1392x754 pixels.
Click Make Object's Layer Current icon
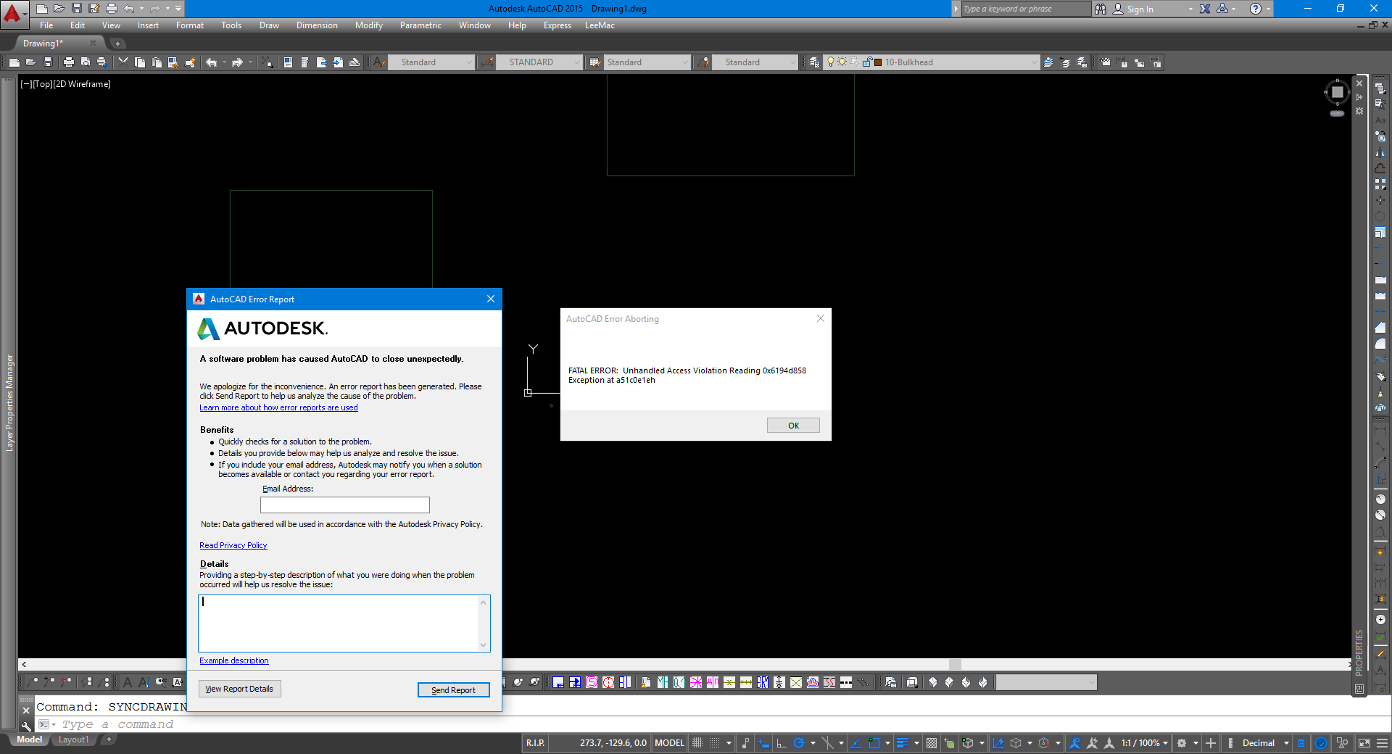(x=1048, y=62)
